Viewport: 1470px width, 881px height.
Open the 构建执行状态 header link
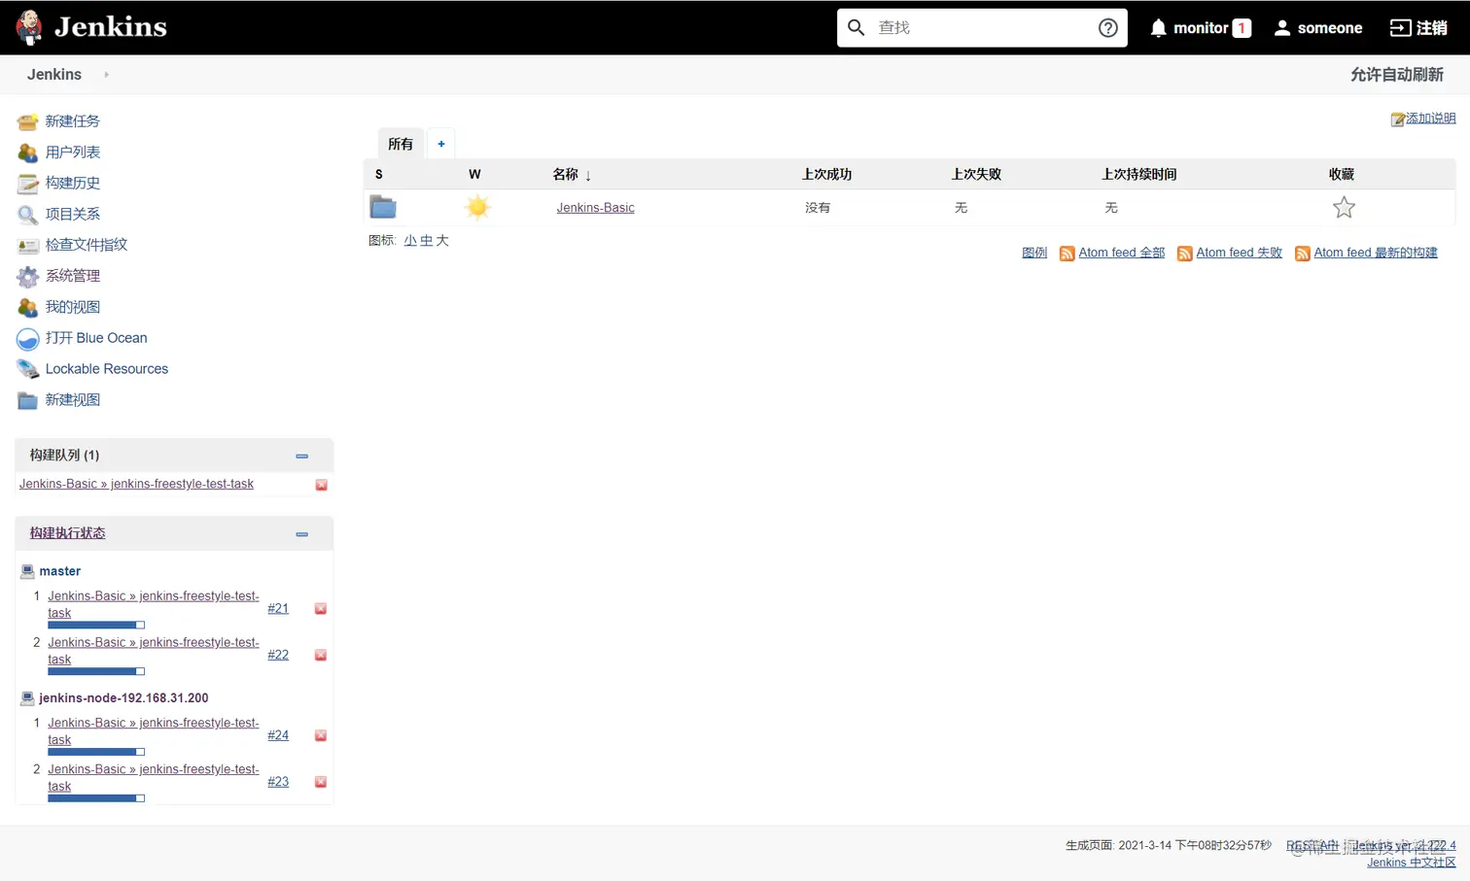[67, 533]
